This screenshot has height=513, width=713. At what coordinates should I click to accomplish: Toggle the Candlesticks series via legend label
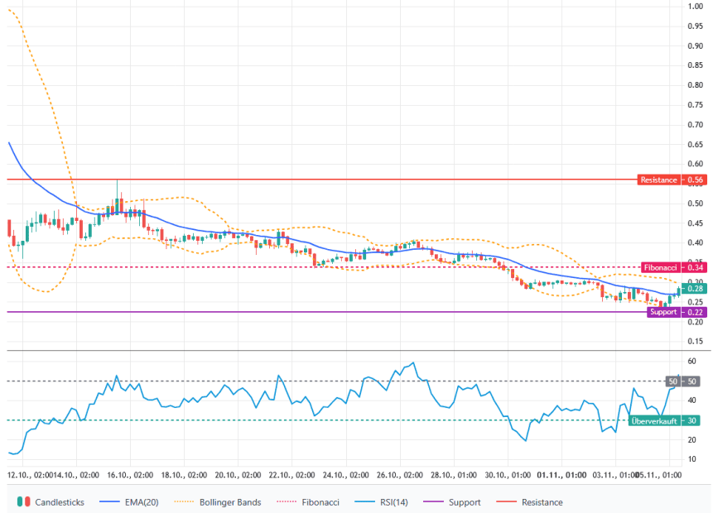click(x=60, y=502)
